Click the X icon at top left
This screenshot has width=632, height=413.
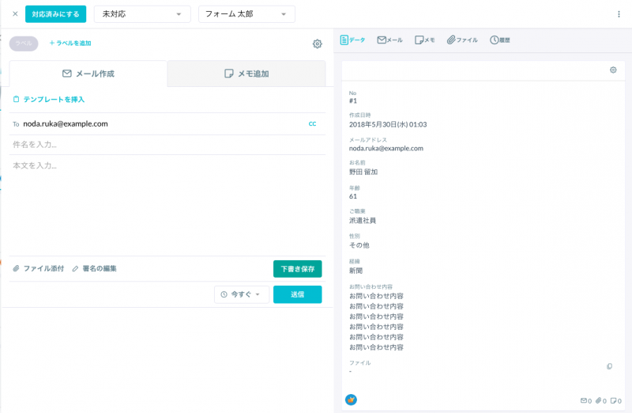tap(15, 14)
